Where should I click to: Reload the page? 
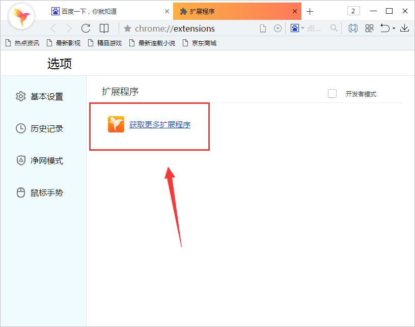point(86,28)
